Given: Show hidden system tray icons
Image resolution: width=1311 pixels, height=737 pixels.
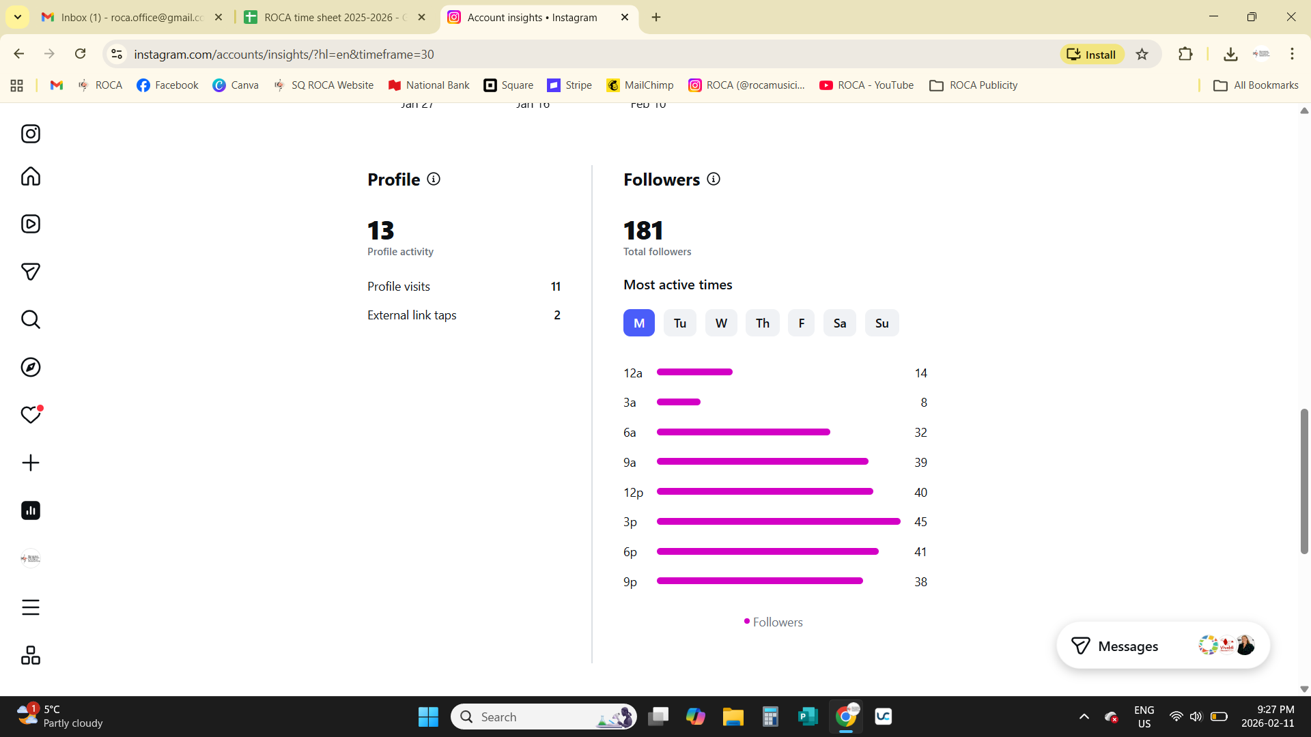Looking at the screenshot, I should coord(1084,717).
